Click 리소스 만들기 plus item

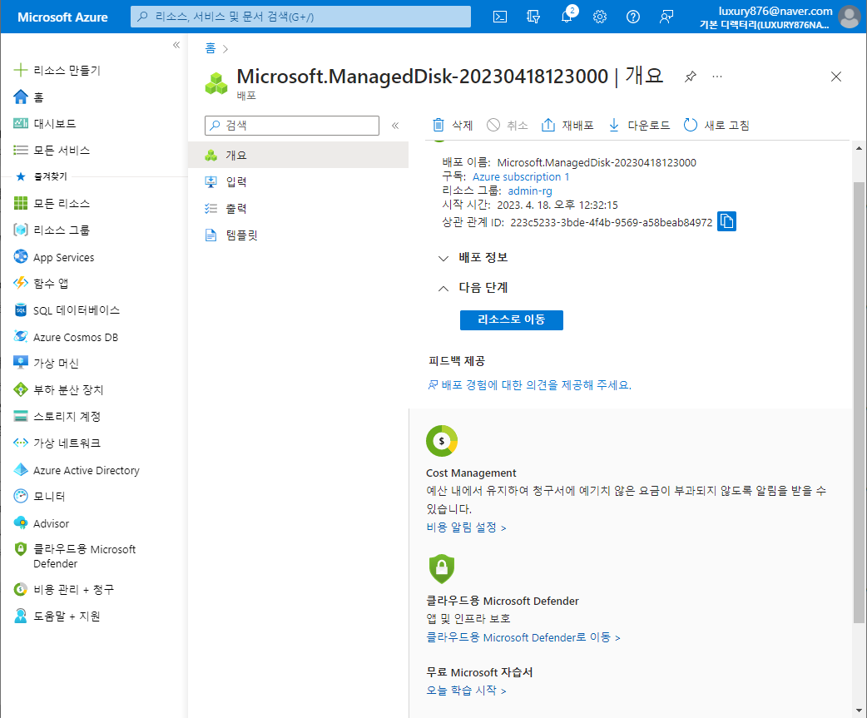pyautogui.click(x=57, y=70)
